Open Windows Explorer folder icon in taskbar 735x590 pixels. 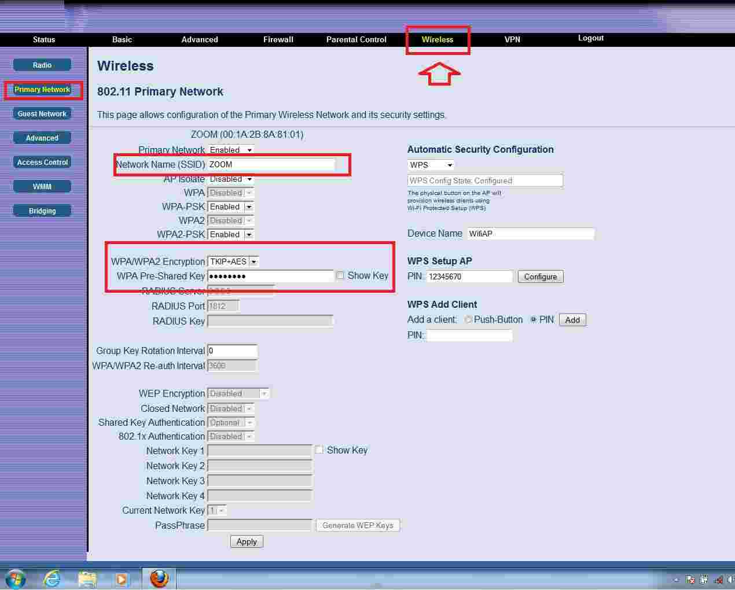point(87,578)
